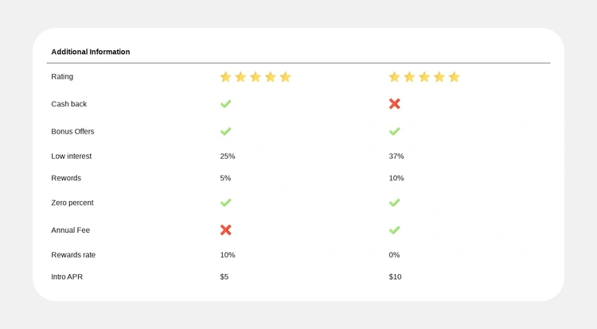This screenshot has height=329, width=597.
Task: Click the Annual Fee row label
Action: (x=71, y=230)
